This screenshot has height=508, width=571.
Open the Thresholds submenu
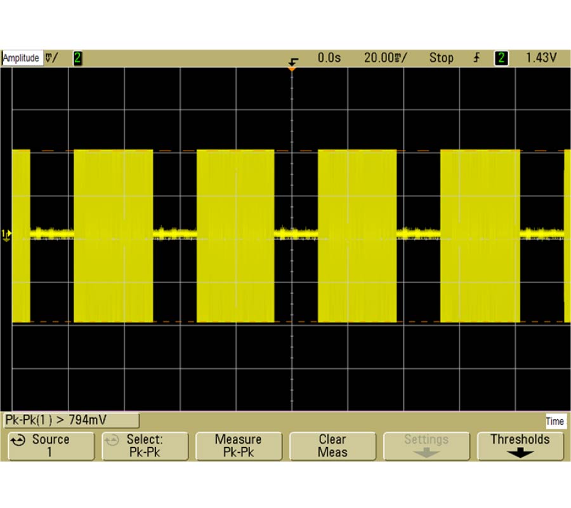520,446
